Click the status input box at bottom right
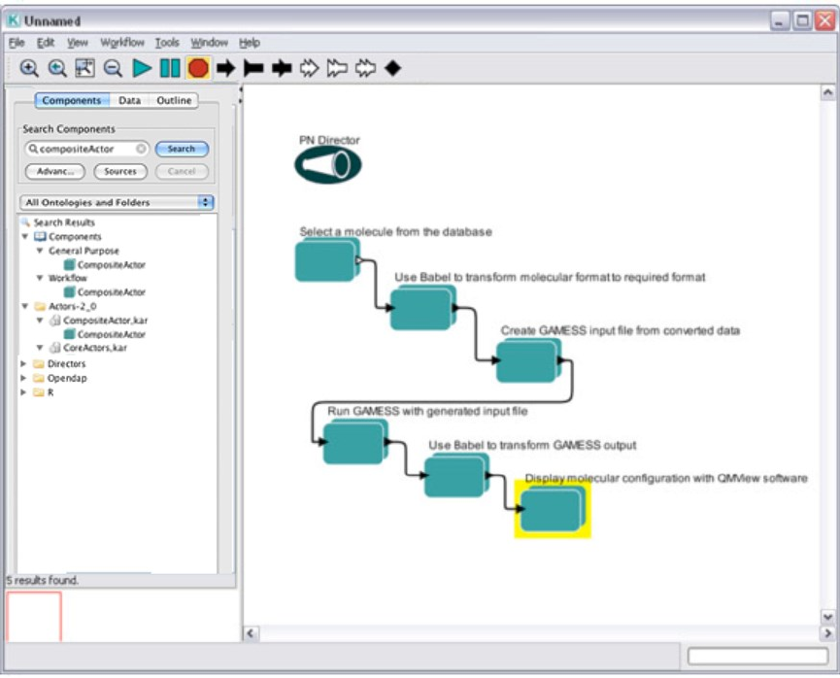 758,656
